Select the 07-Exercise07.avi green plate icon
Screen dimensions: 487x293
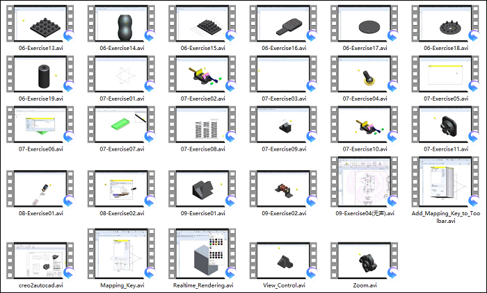pos(122,125)
